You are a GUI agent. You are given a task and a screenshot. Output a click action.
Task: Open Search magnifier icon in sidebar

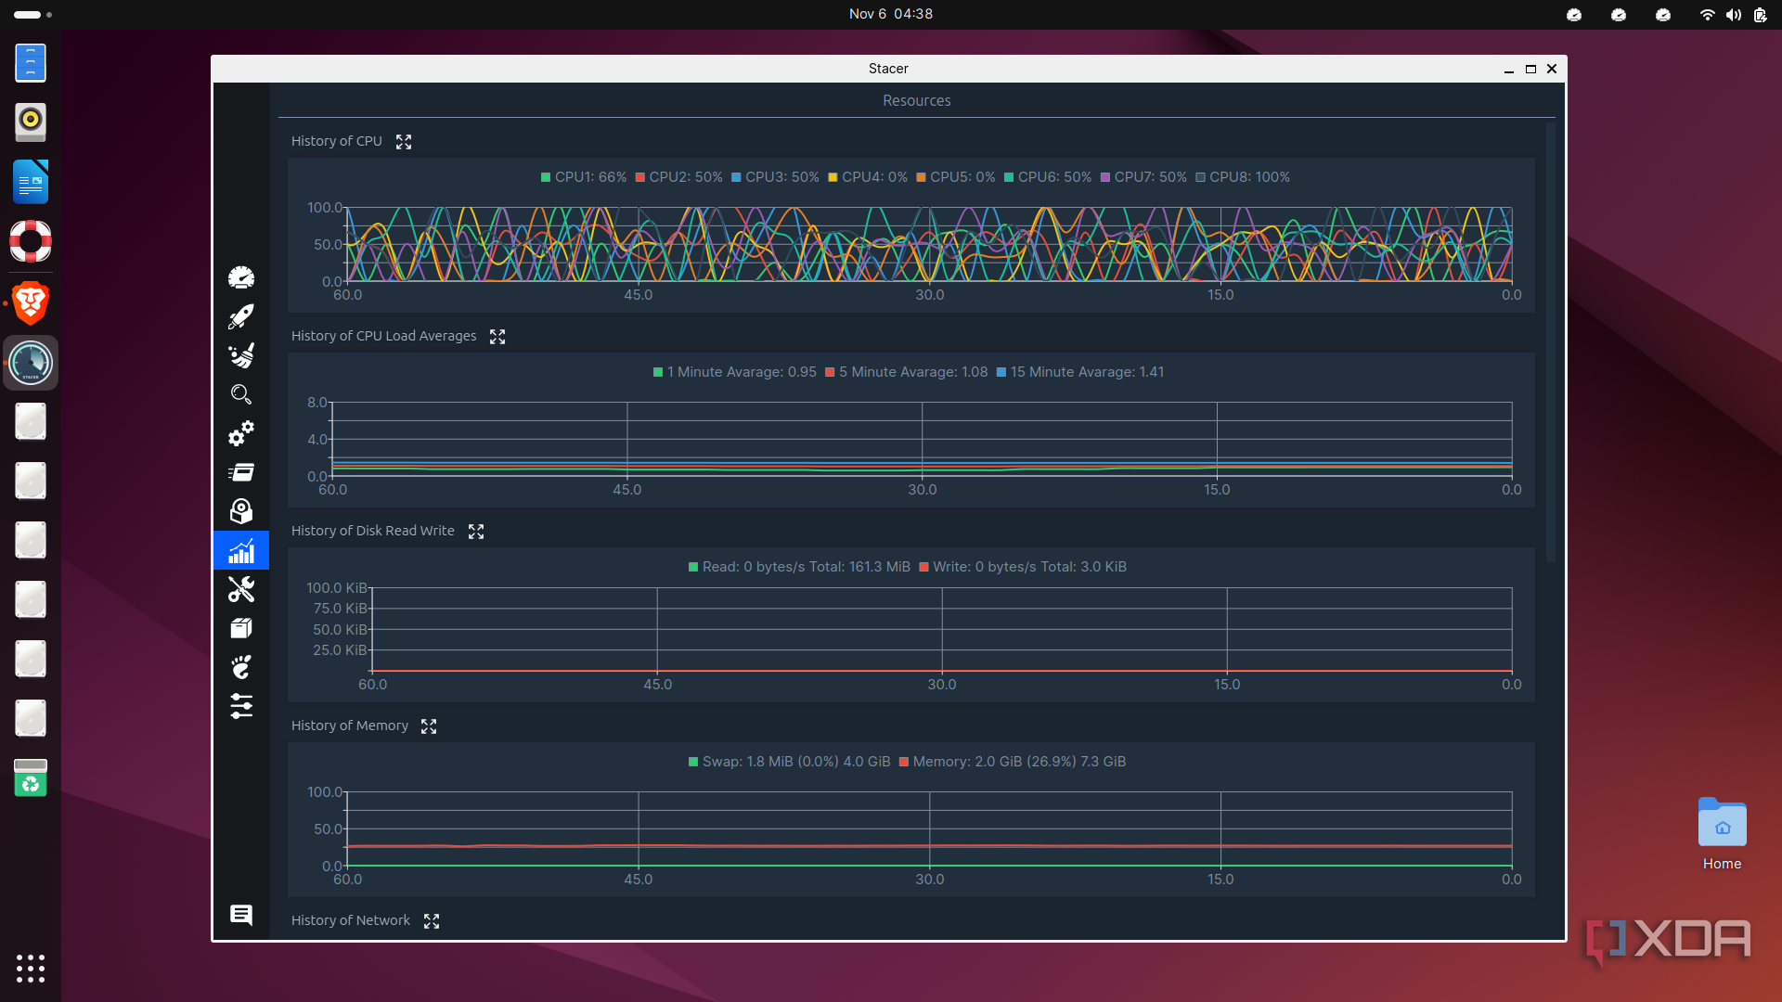(241, 394)
